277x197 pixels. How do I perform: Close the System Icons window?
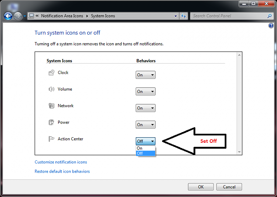click(x=266, y=4)
